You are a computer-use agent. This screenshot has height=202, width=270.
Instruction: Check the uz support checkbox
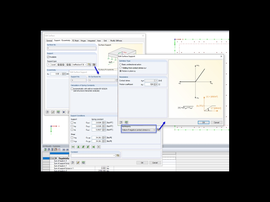pos(72,130)
